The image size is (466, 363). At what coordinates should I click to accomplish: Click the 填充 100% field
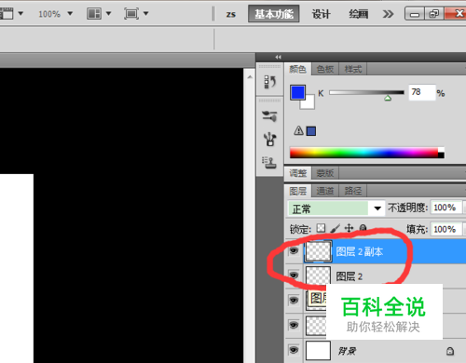tap(445, 229)
